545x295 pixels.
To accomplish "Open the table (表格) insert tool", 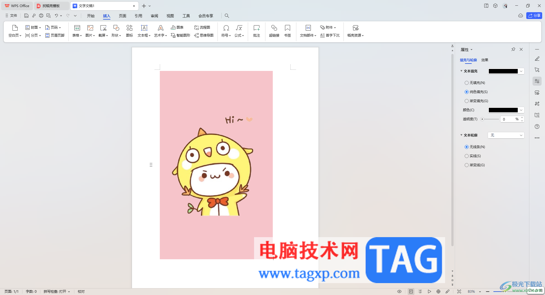I will click(77, 31).
